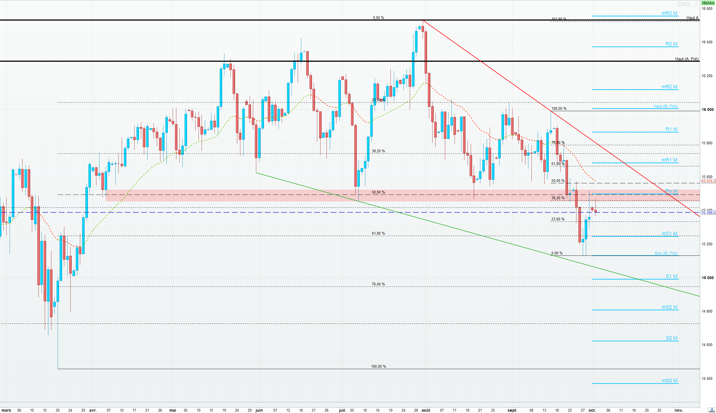Screen dimensions: 716x413
Task: Click the Haut A horizontal line label
Action: [x=692, y=18]
